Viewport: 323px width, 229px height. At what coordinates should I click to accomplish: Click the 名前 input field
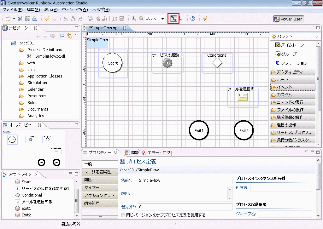[x=185, y=180]
